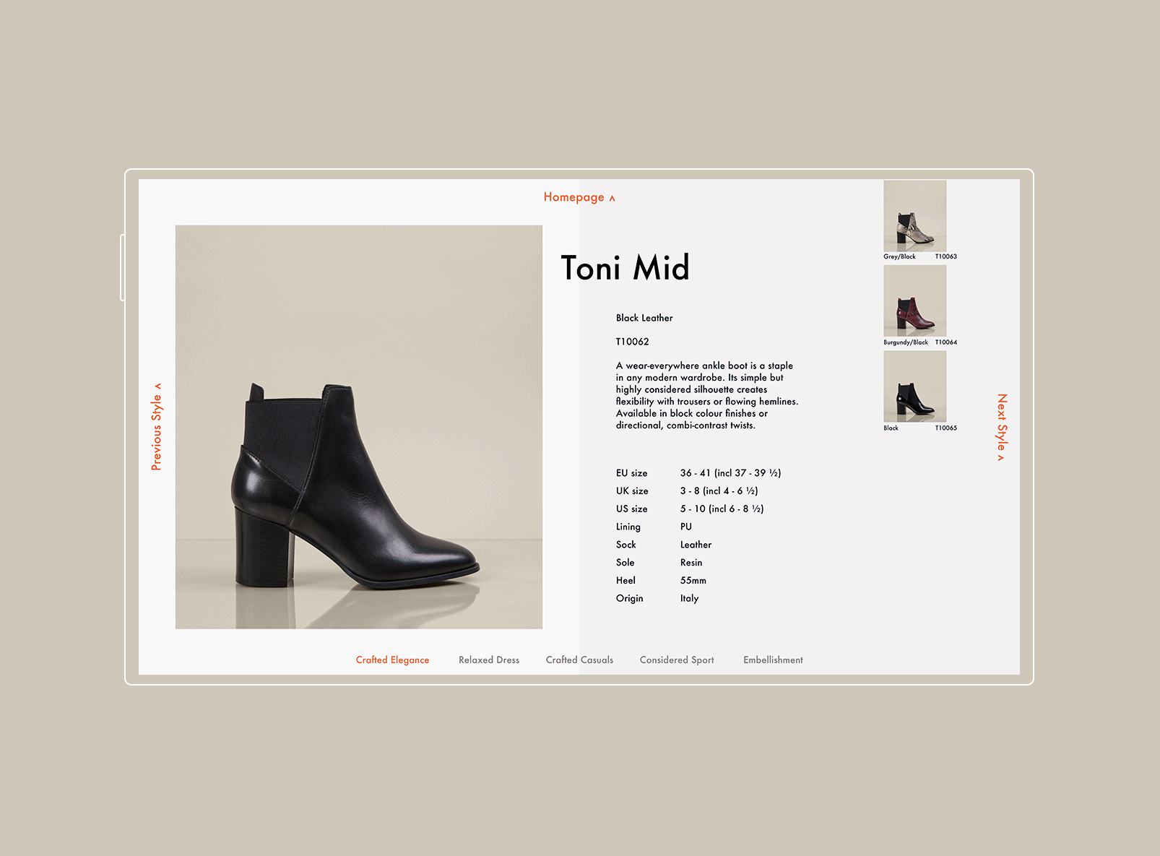1160x856 pixels.
Task: Click the T10064 style code label
Action: [945, 342]
